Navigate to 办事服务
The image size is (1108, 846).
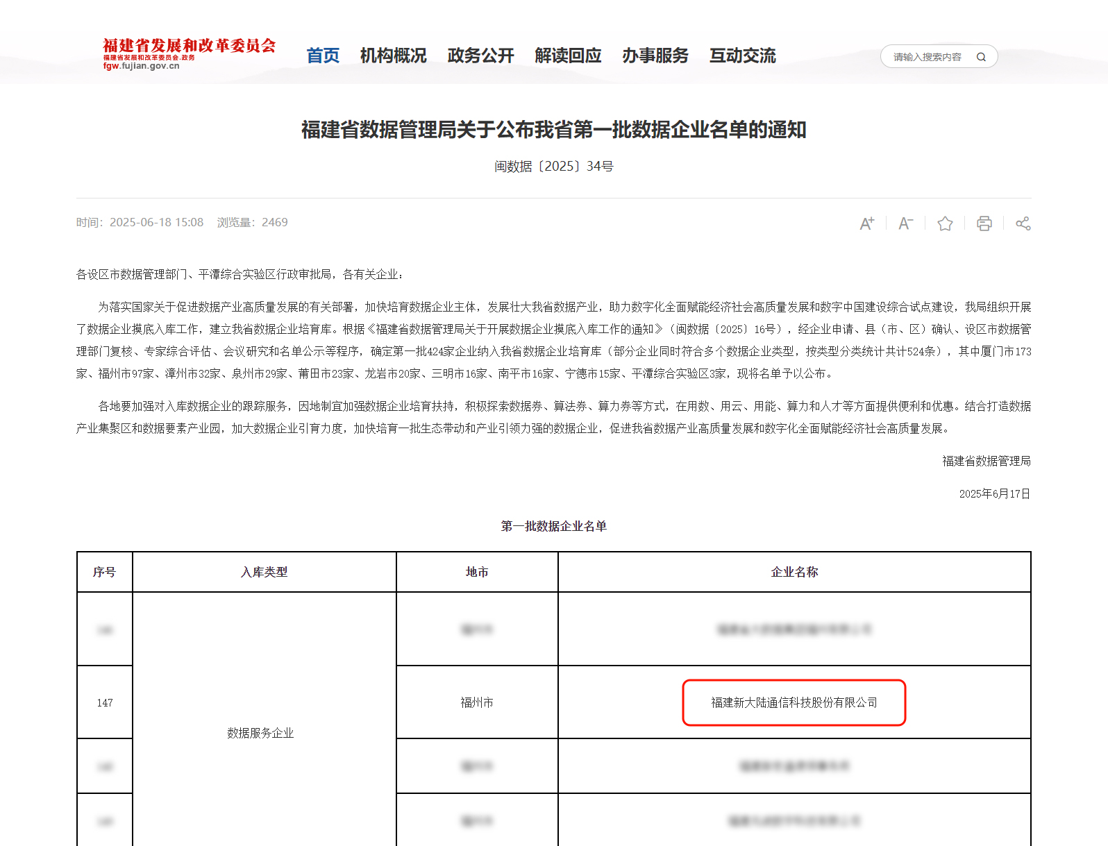655,56
